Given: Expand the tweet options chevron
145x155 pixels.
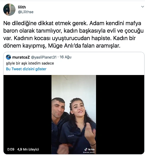Looking at the screenshot, I should 143,7.
